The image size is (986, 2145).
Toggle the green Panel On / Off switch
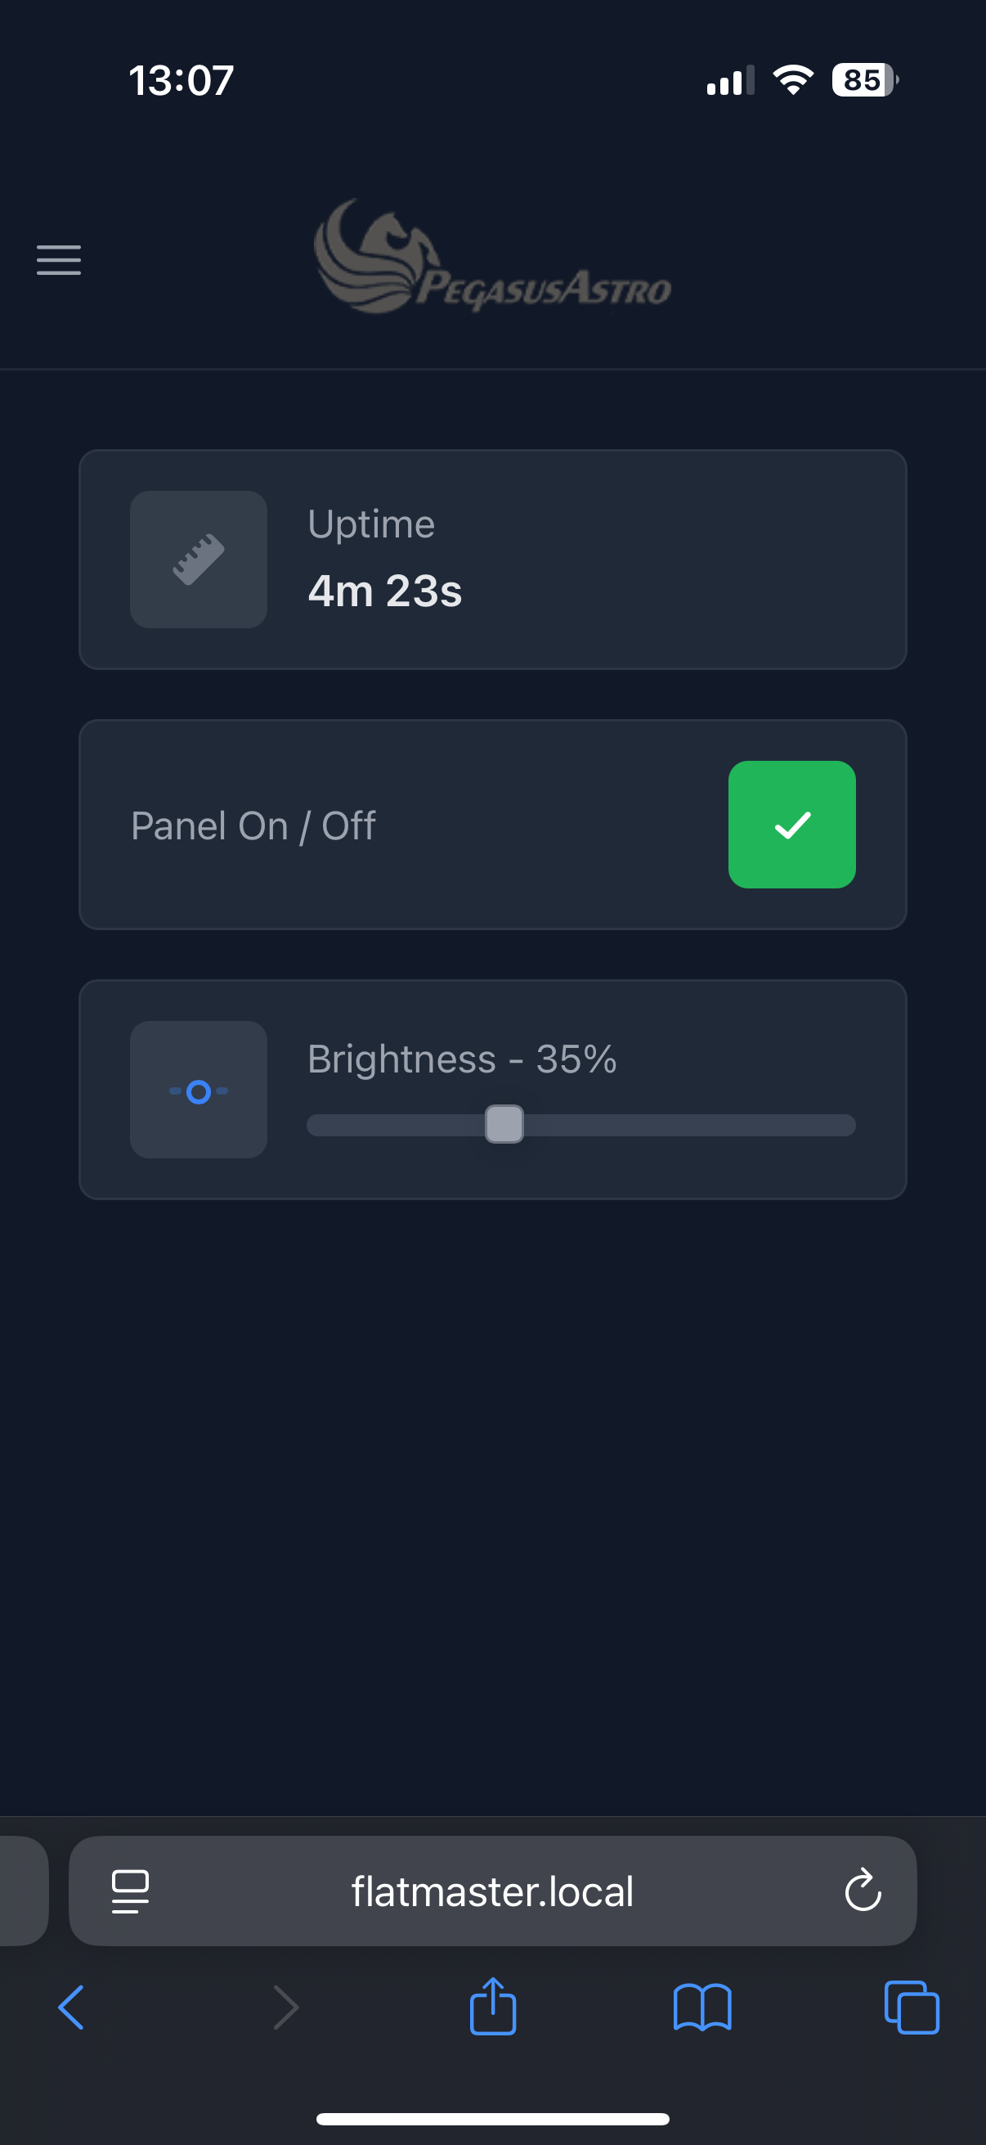(x=791, y=825)
